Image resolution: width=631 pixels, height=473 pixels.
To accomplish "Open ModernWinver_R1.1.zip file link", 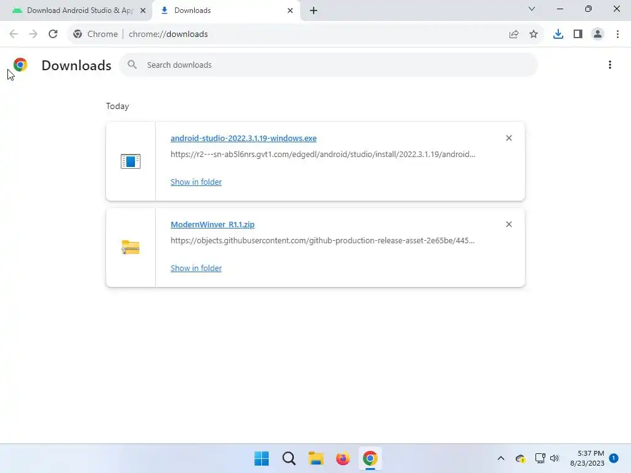I will click(213, 224).
